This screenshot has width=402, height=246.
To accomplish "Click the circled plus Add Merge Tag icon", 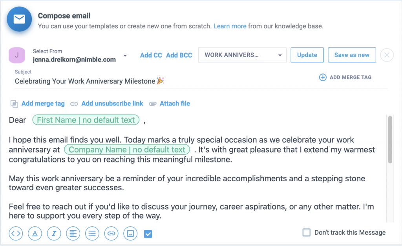I will pyautogui.click(x=323, y=77).
